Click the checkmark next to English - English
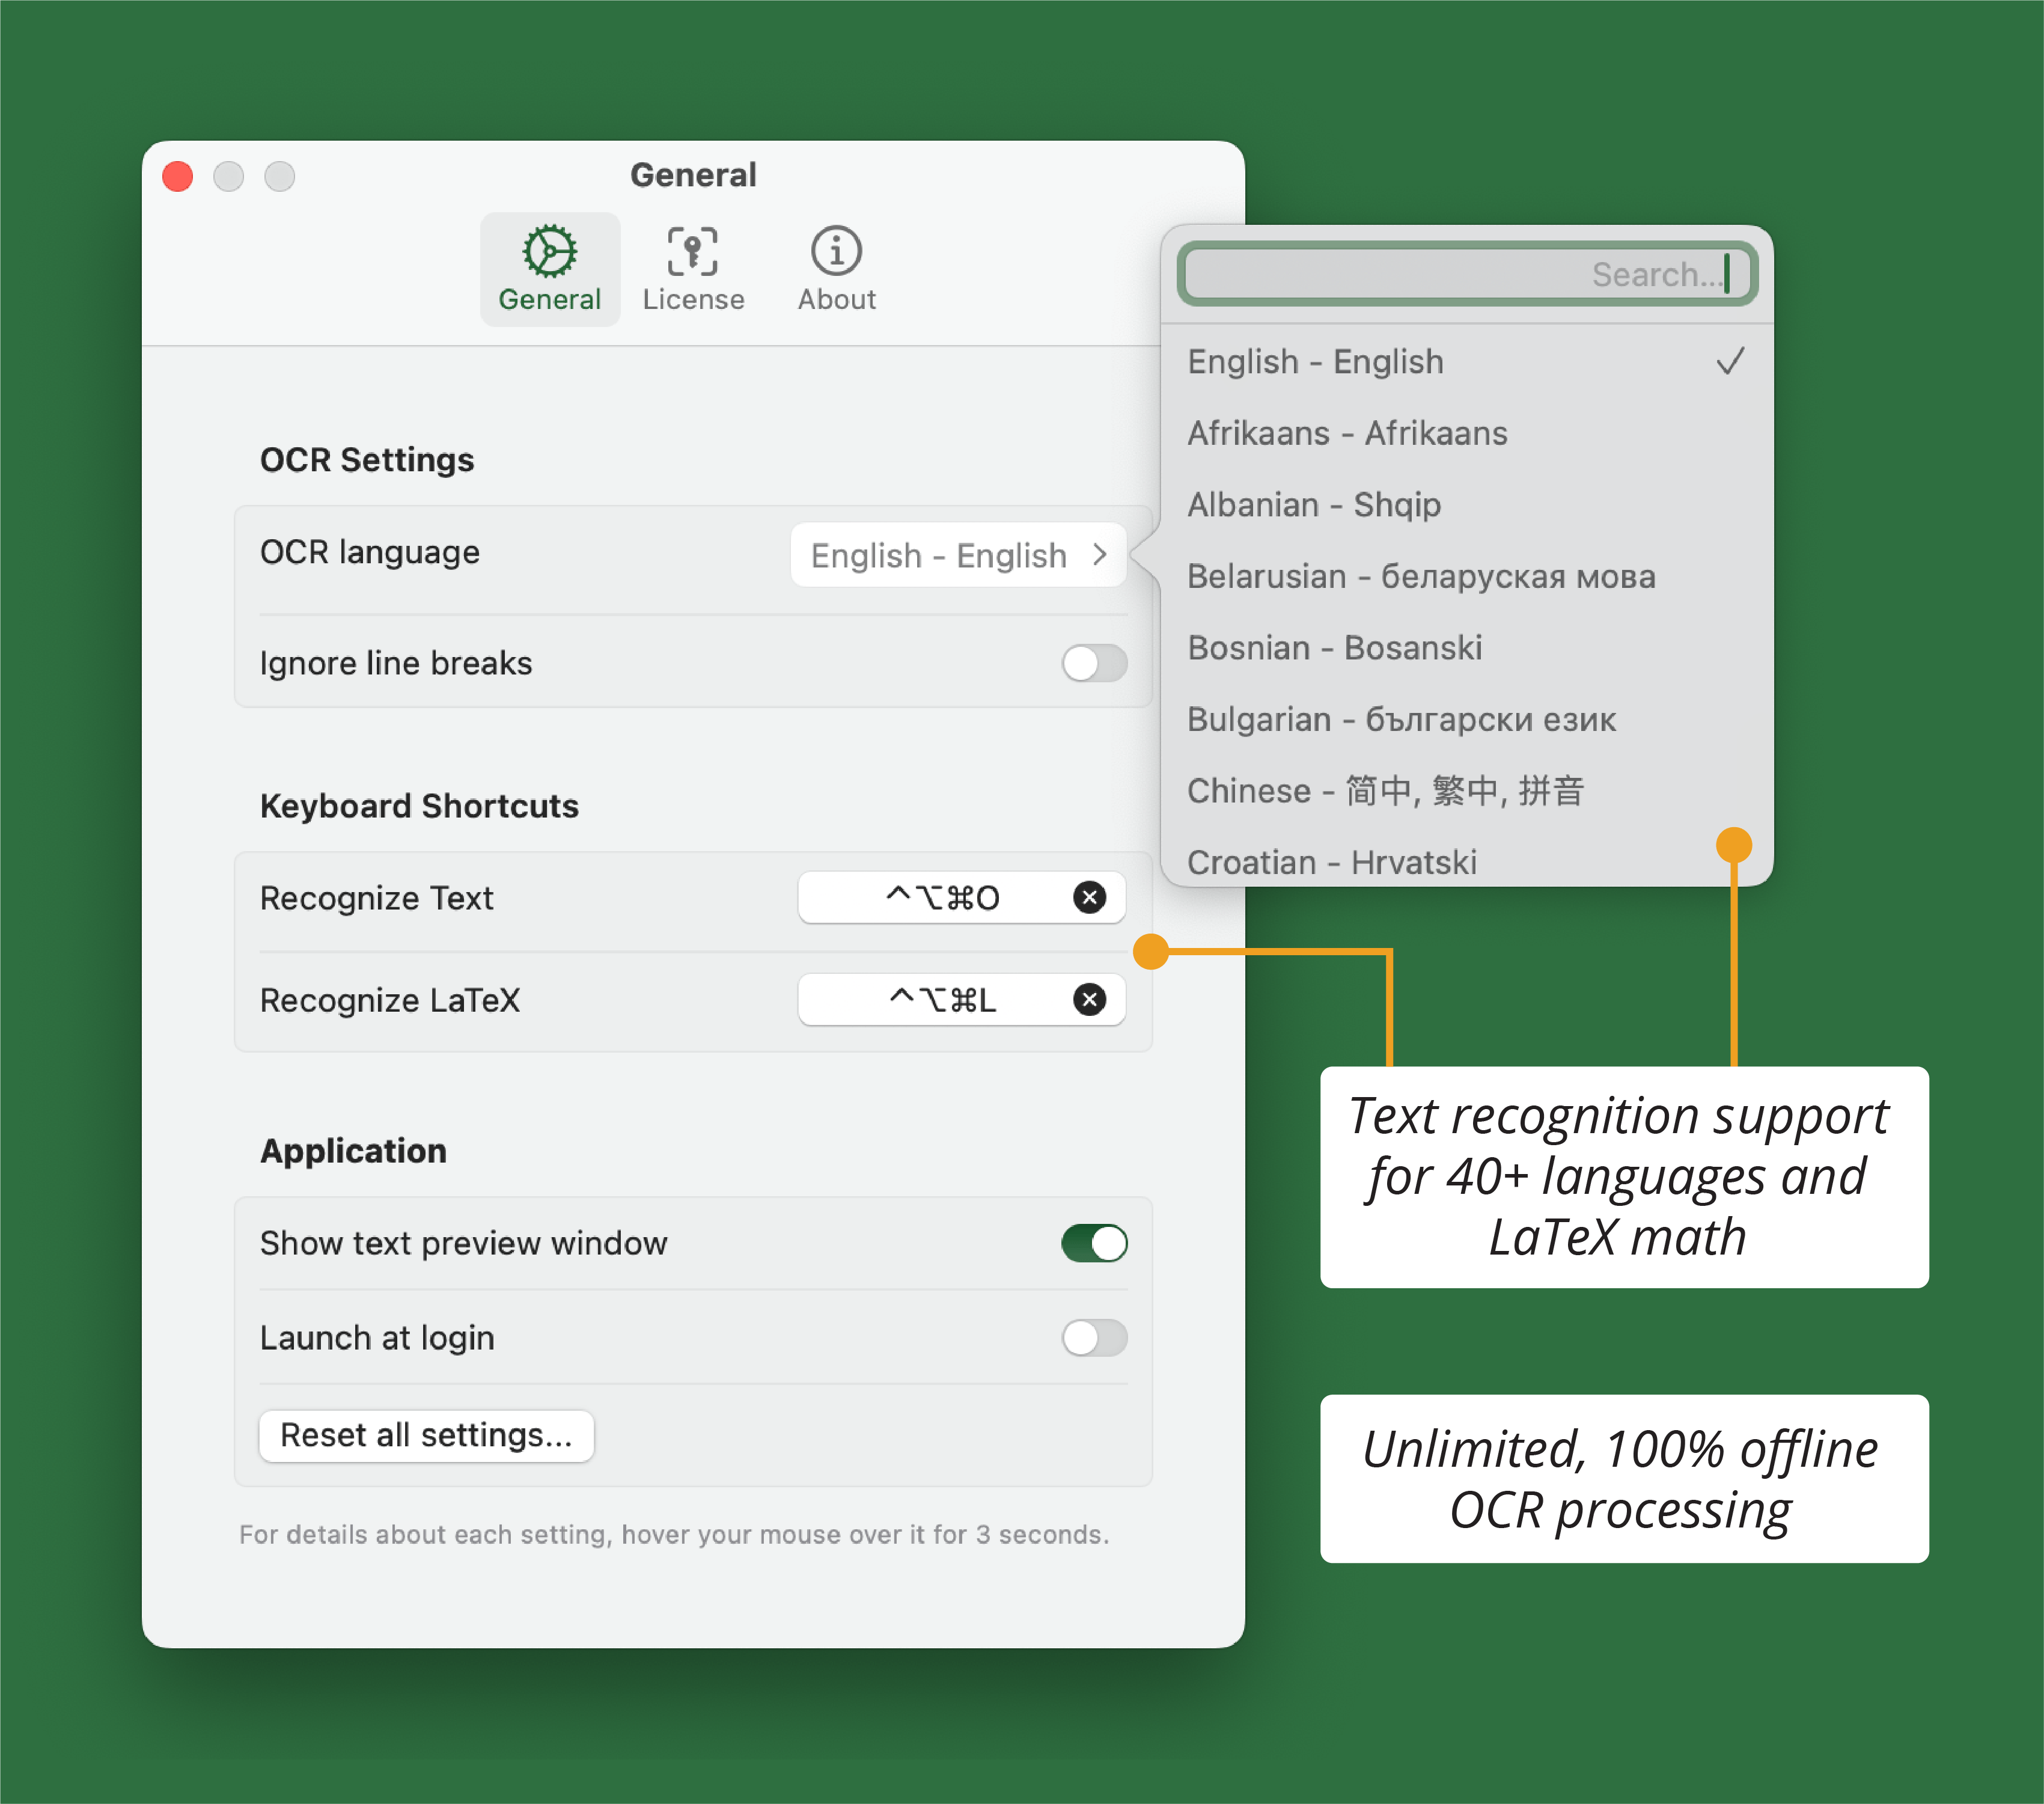This screenshot has height=1804, width=2044. click(1731, 362)
